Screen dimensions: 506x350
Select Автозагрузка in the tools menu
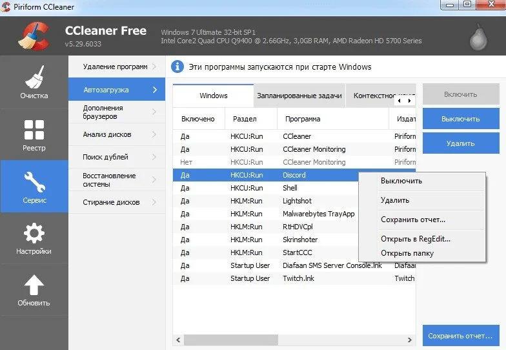pos(117,89)
